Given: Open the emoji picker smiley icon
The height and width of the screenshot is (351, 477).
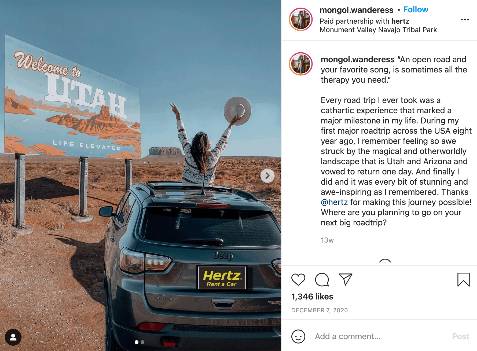Looking at the screenshot, I should (298, 336).
